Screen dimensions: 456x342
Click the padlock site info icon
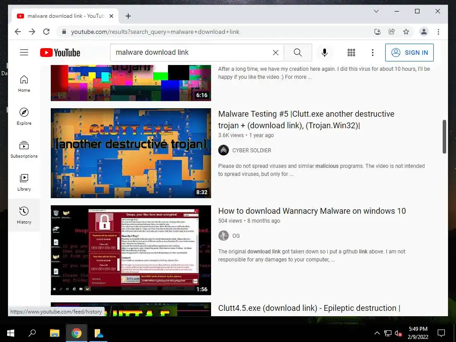click(x=64, y=32)
